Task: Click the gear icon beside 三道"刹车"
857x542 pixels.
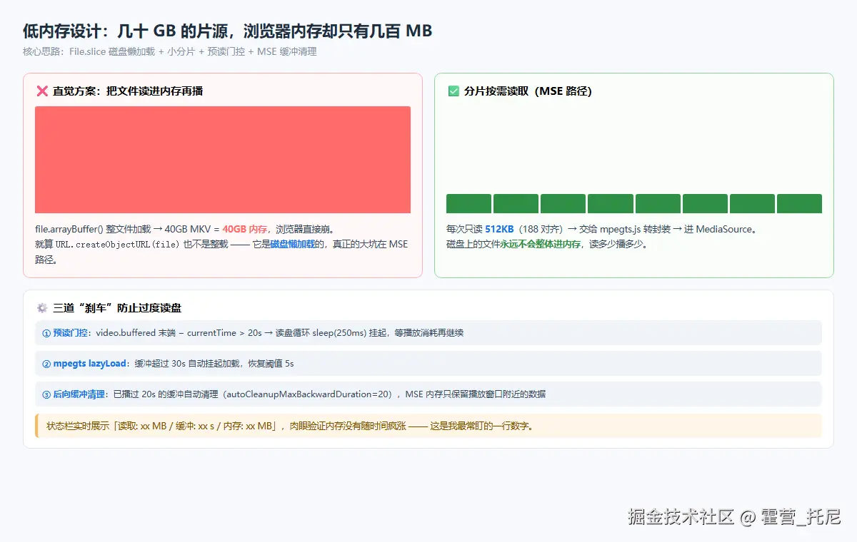Action: [x=41, y=308]
